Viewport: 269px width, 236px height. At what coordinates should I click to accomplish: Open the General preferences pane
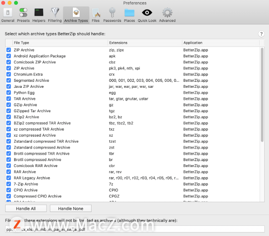point(8,15)
